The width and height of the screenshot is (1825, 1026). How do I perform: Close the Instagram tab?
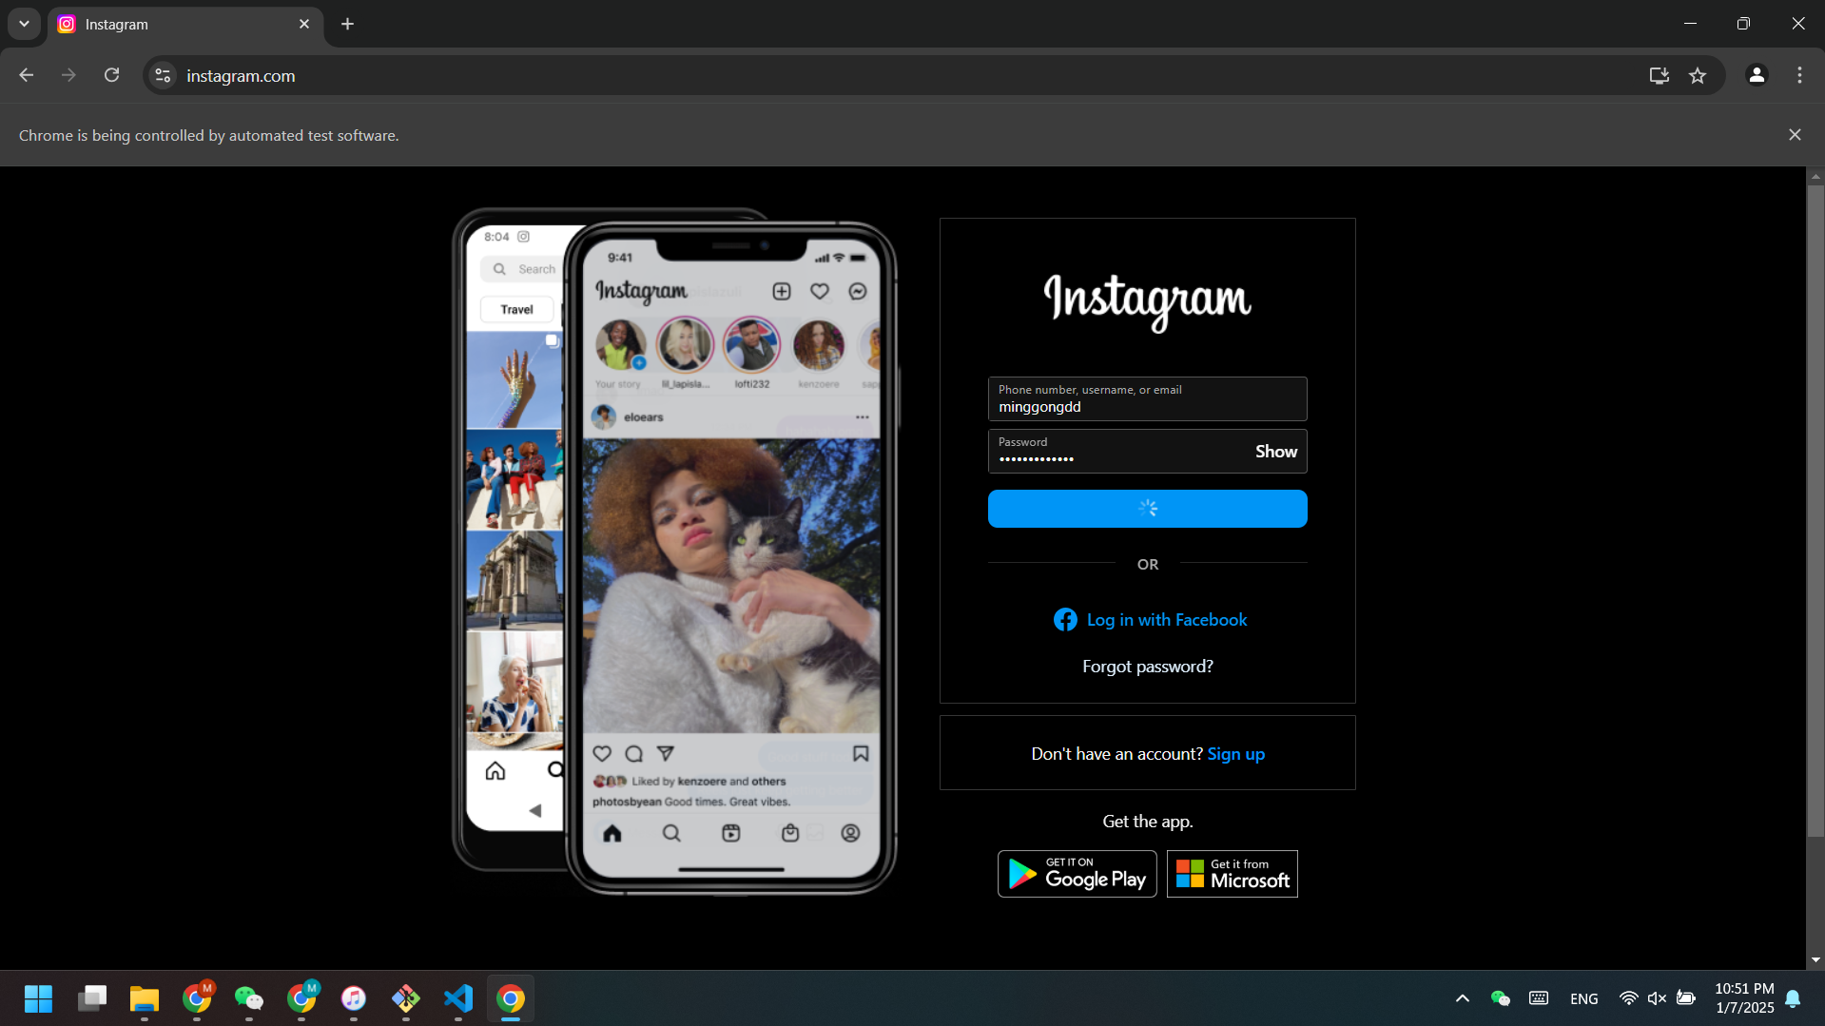(x=304, y=24)
